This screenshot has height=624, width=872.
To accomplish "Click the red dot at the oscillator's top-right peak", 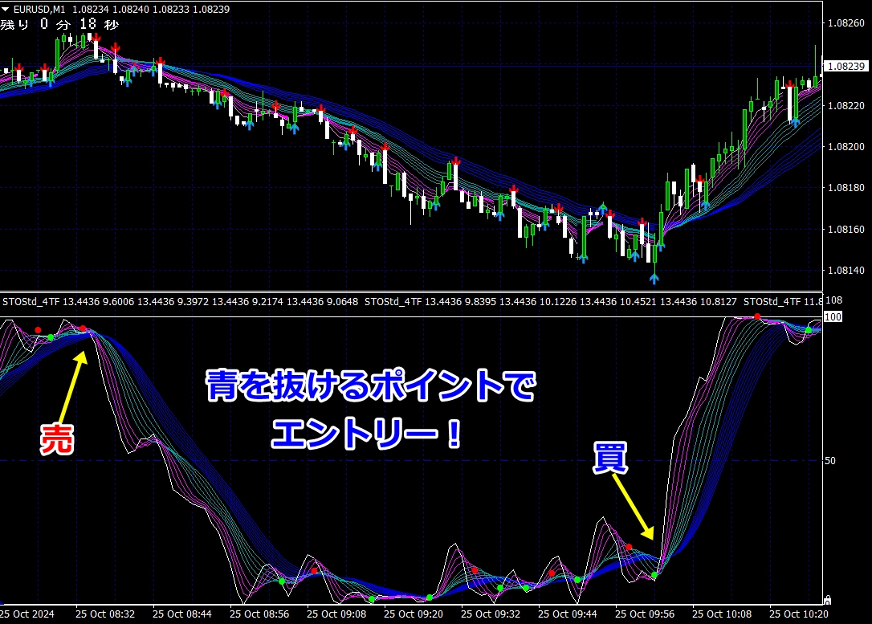I will [757, 316].
